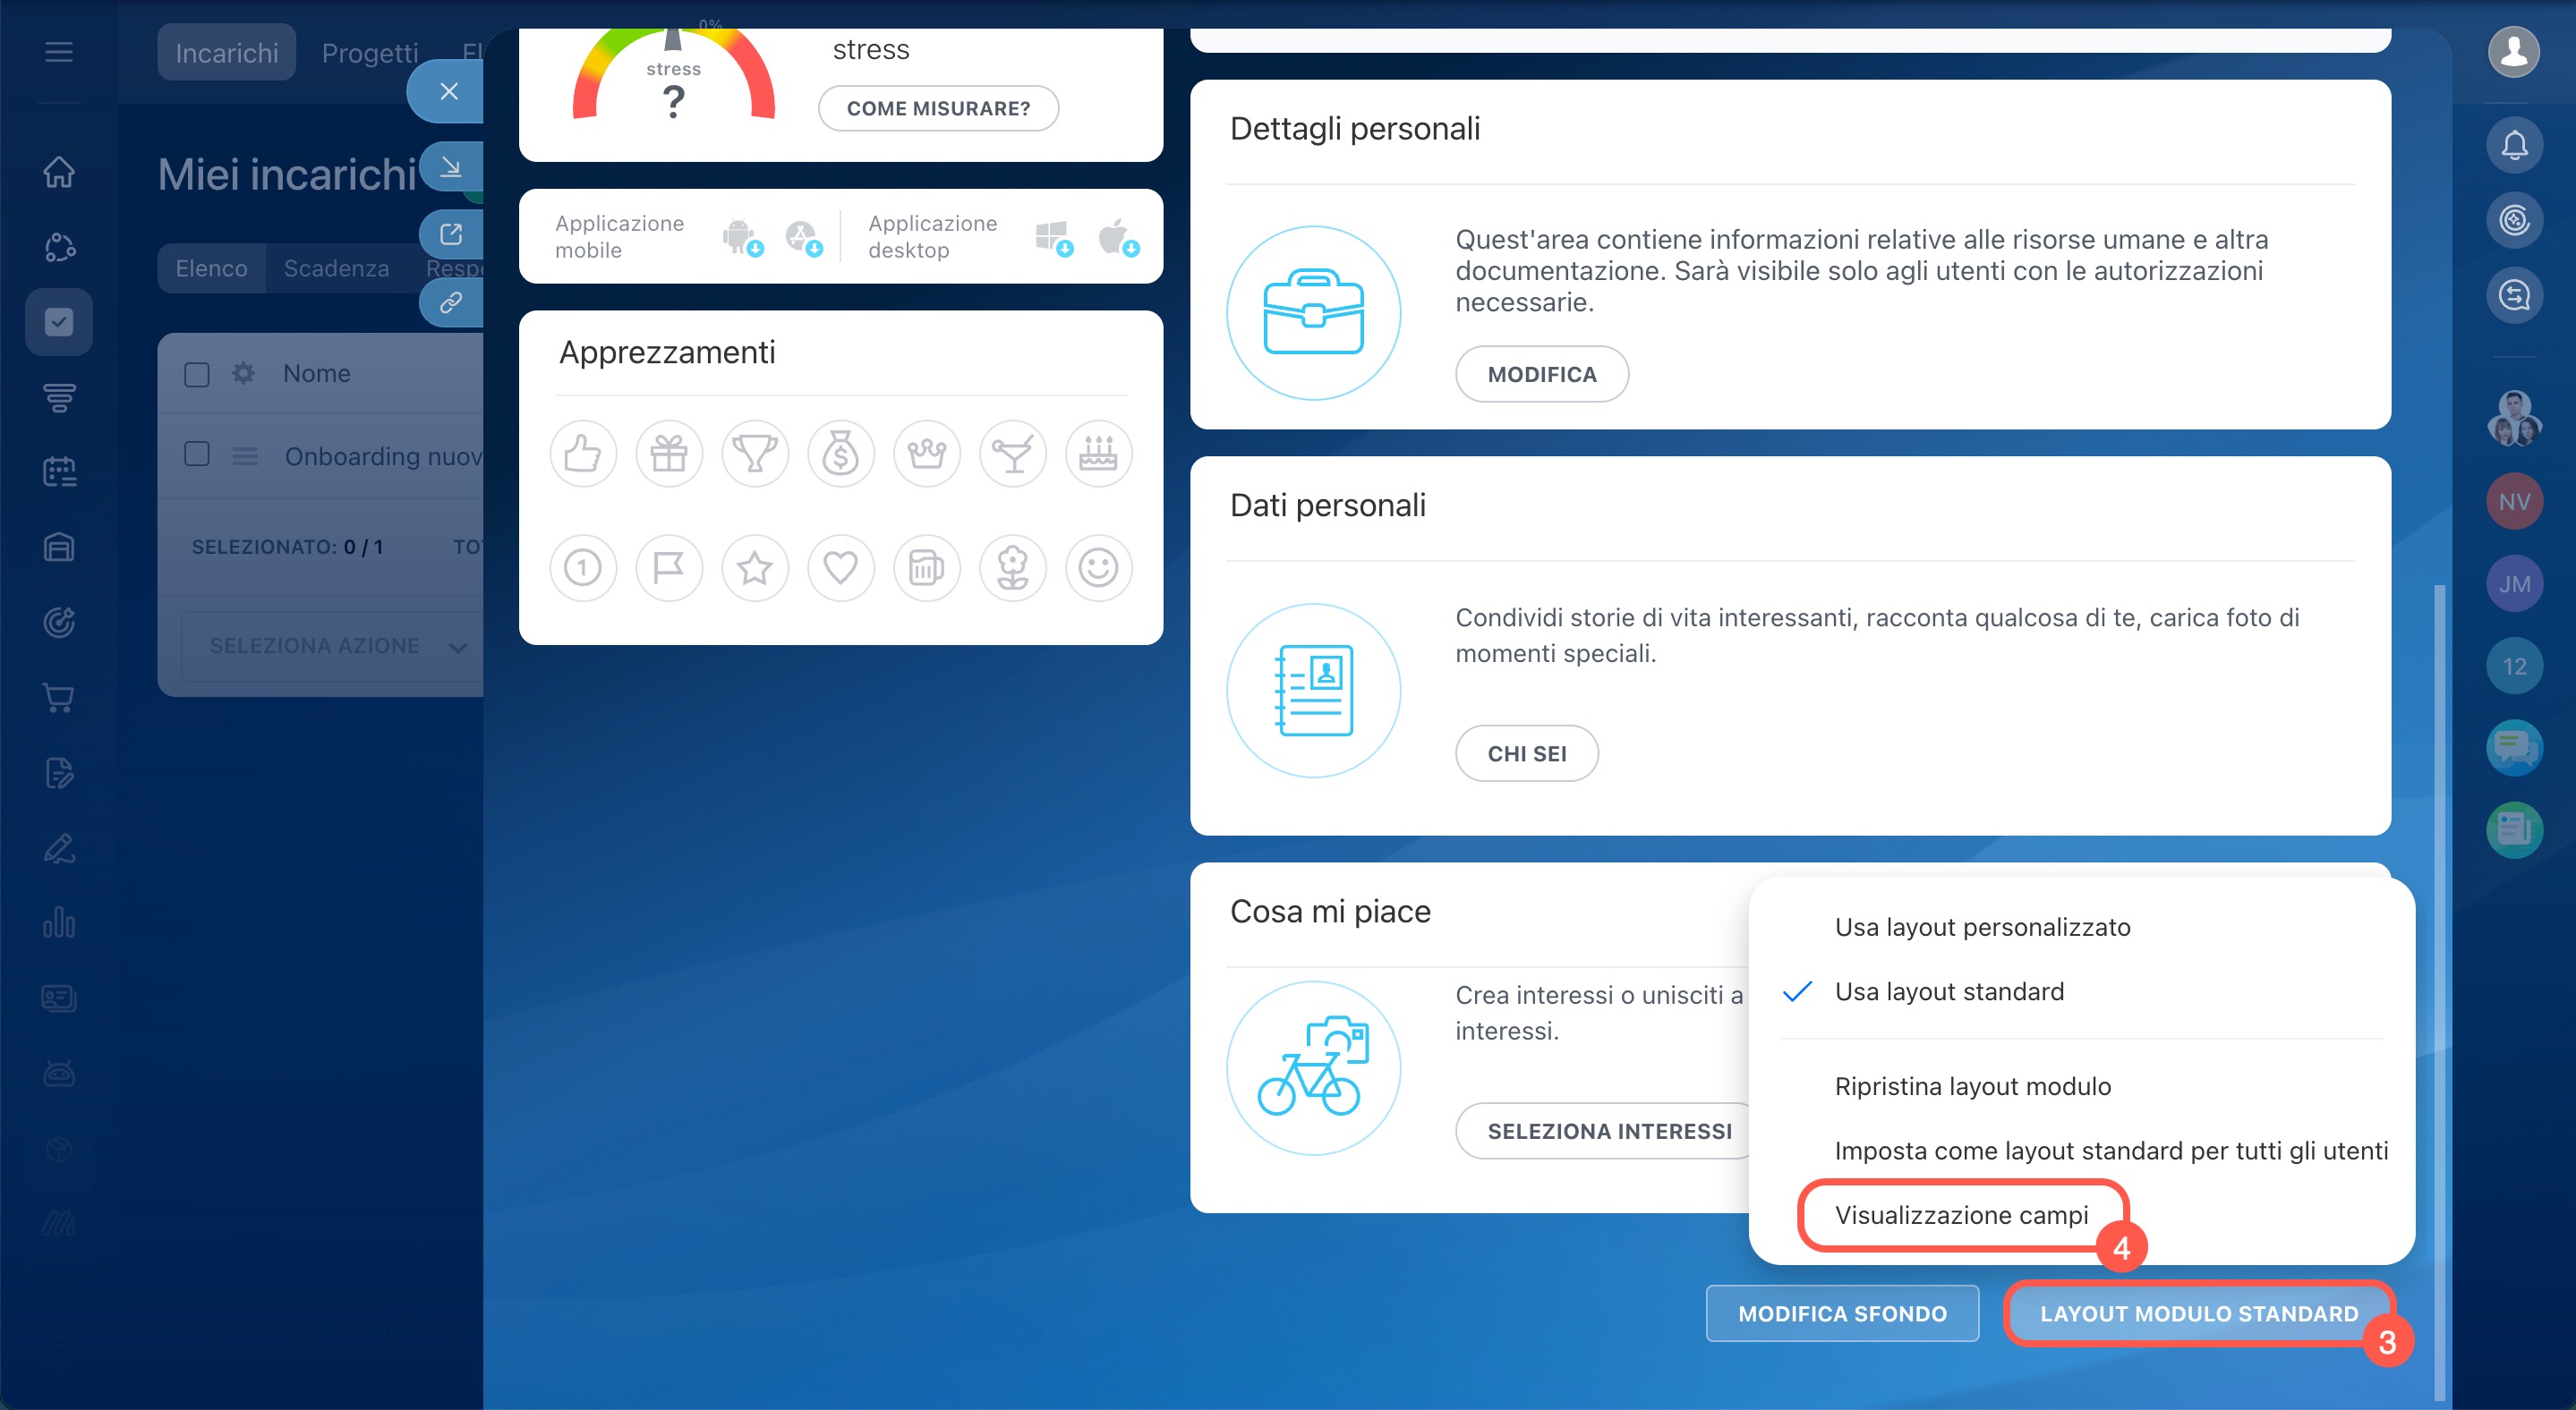Download the Android mobile app
This screenshot has height=1410, width=2576.
click(740, 237)
